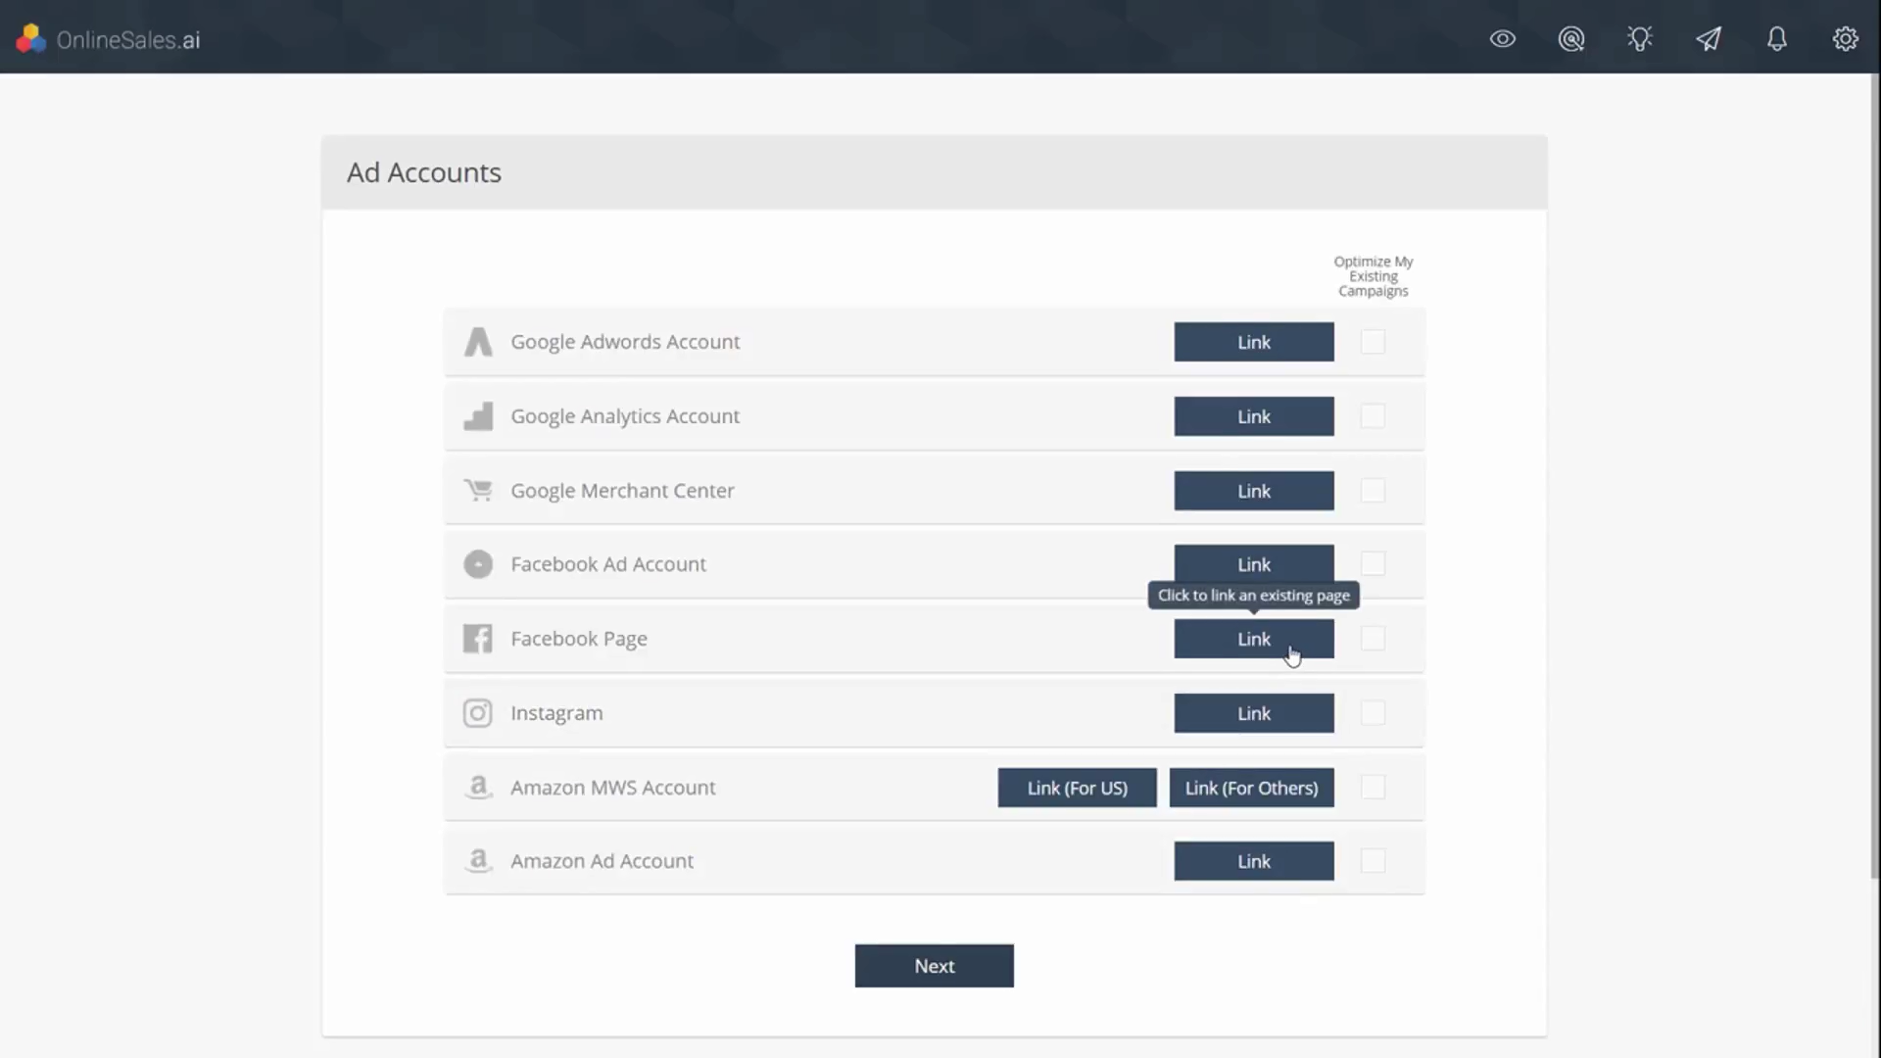Click the paper plane icon
Viewport: 1881px width, 1058px height.
(1709, 39)
